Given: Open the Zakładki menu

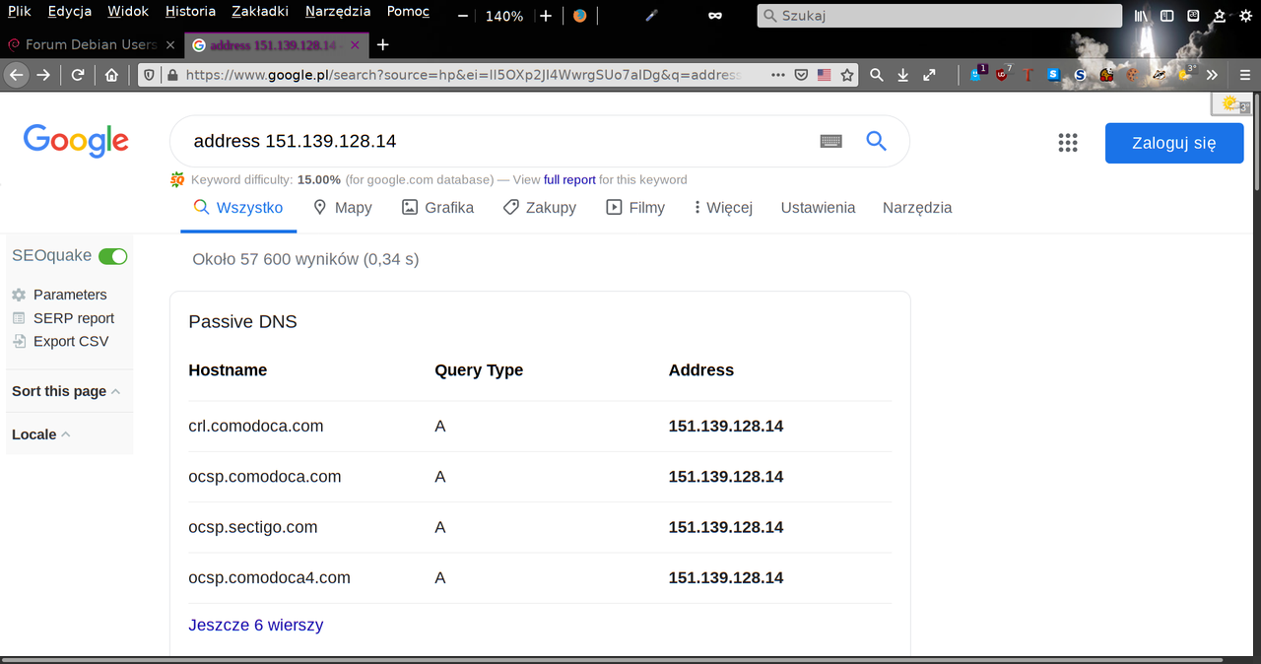Looking at the screenshot, I should (x=260, y=12).
